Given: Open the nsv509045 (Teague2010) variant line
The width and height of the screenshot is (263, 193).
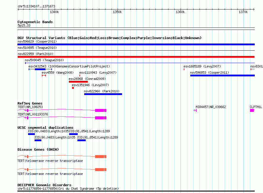Looking at the screenshot, I should pos(140,63).
